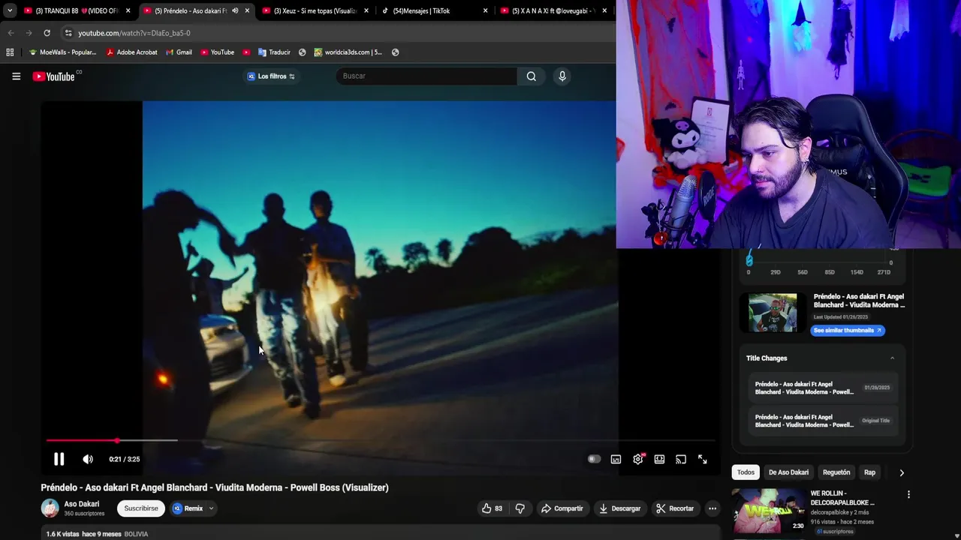Open the WE ROLLIN video thumbnail
Screen dimensions: 961x540
(x=769, y=511)
